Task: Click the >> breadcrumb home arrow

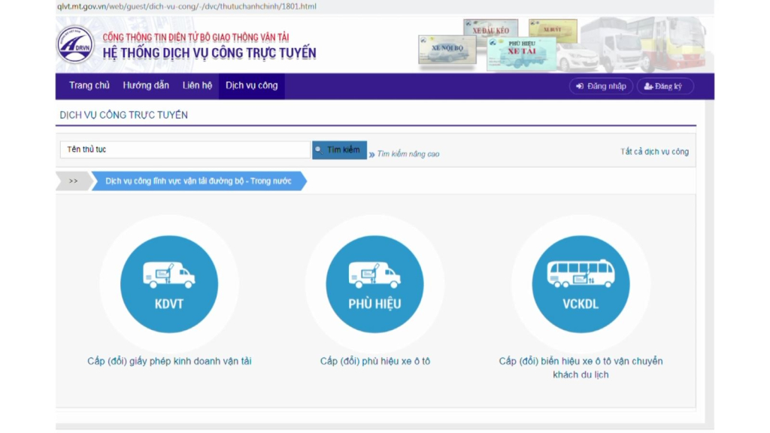Action: pos(74,181)
